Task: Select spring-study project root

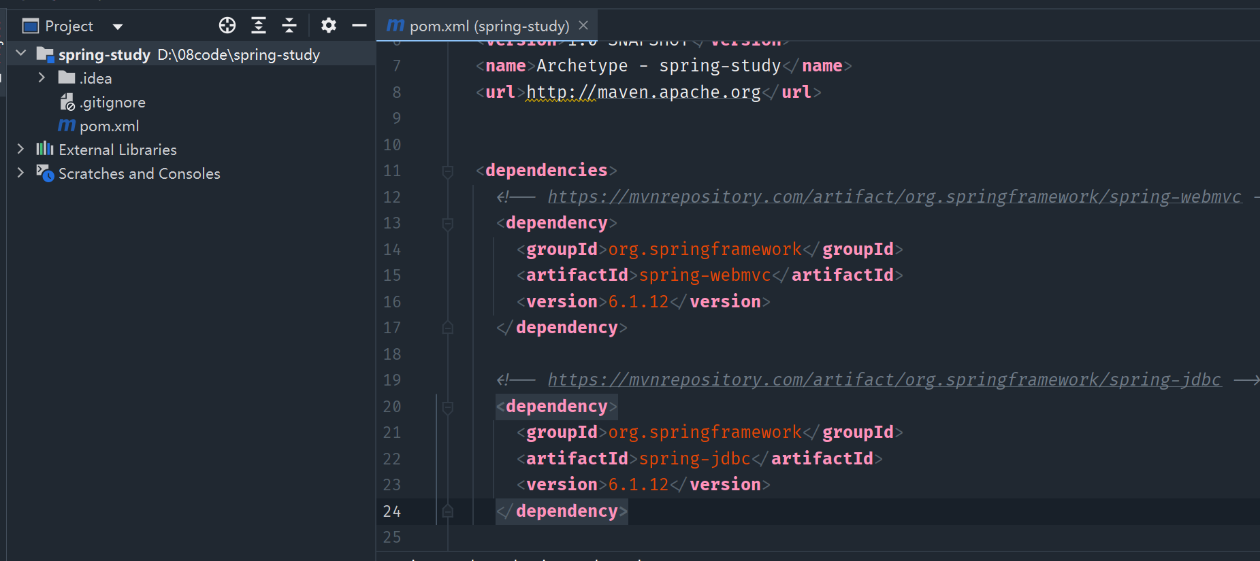Action: coord(191,54)
